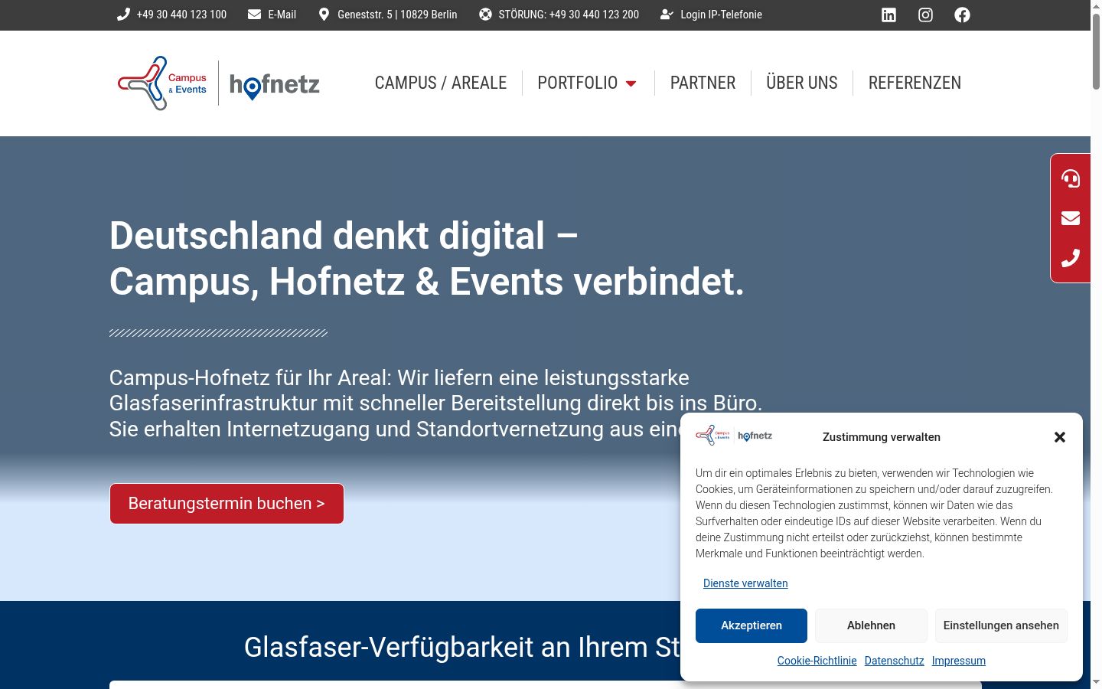Call the number +49 30 440 123 100
The height and width of the screenshot is (689, 1102).
pos(181,15)
